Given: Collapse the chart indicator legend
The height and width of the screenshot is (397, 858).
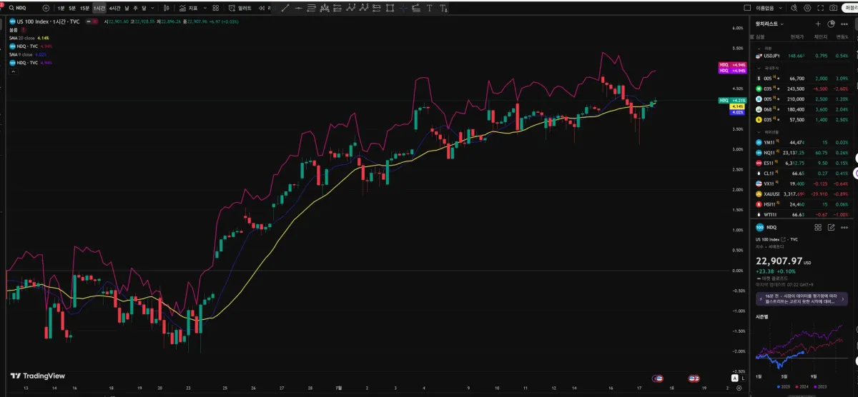Looking at the screenshot, I should pos(14,71).
